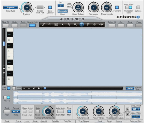The image size is (144, 123).
Task: Toggle Snap to Note
Action: coord(32,25)
